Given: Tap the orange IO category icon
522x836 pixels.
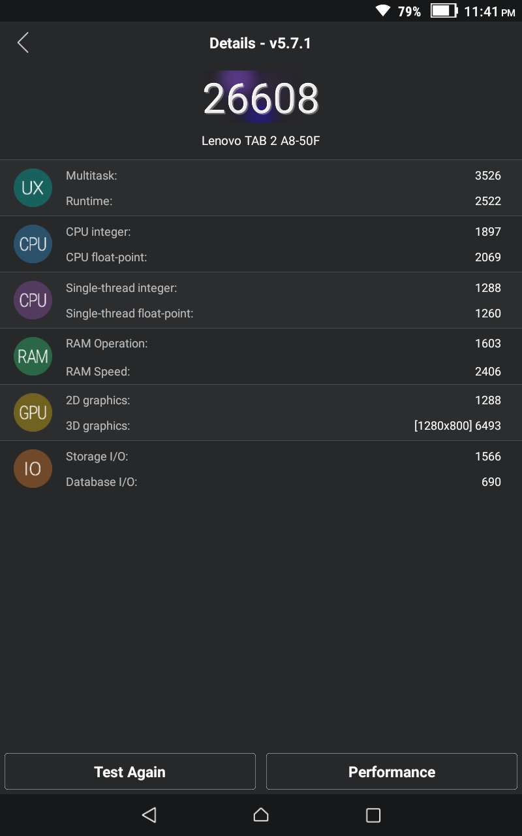Looking at the screenshot, I should click(x=33, y=469).
